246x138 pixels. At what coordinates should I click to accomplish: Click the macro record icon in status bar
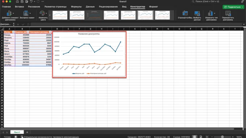(16, 137)
